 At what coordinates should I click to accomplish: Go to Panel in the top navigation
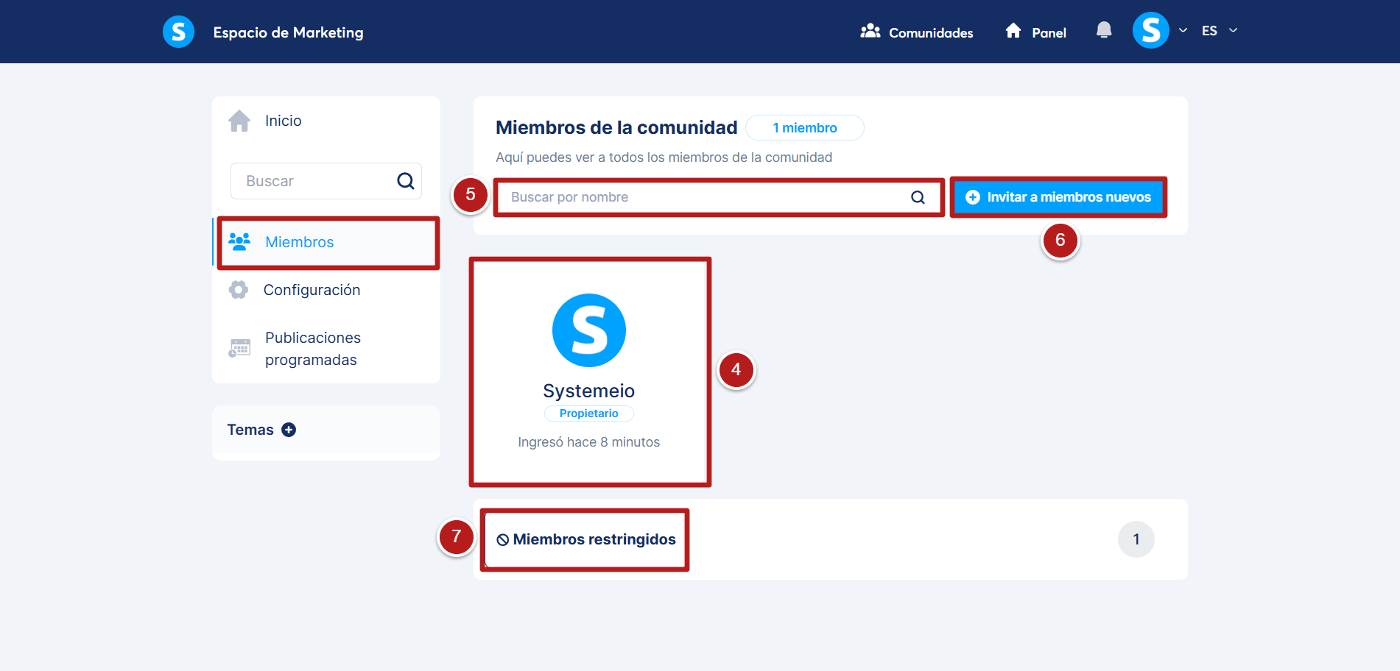coord(1035,32)
